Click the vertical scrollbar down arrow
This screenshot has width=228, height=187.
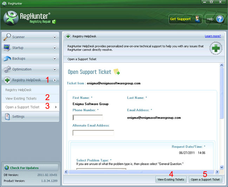221,167
